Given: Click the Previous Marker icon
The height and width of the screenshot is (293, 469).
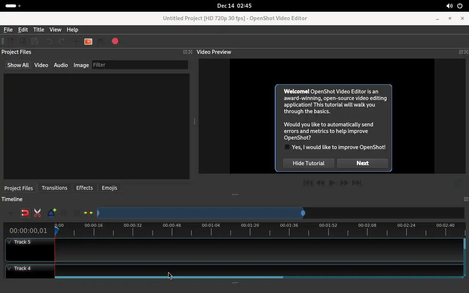Looking at the screenshot, I should coord(64,213).
